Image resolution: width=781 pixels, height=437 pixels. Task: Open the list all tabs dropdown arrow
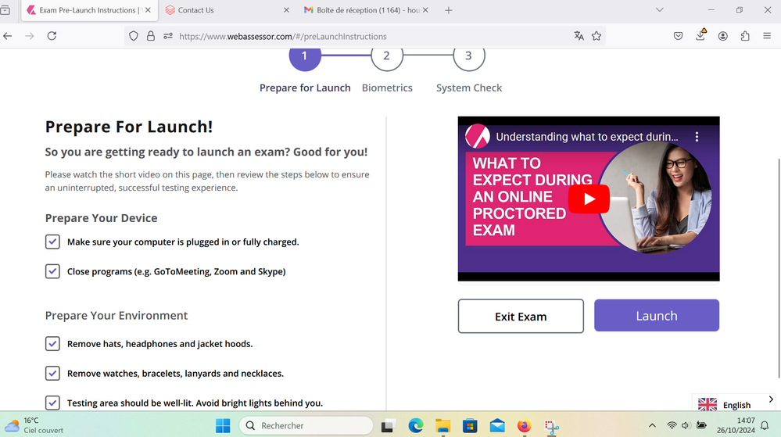pos(659,10)
